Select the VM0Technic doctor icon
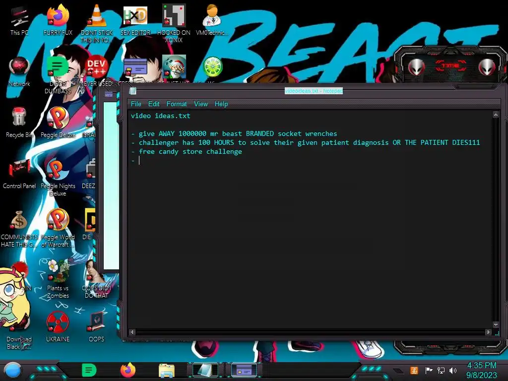The height and width of the screenshot is (381, 508). click(212, 20)
